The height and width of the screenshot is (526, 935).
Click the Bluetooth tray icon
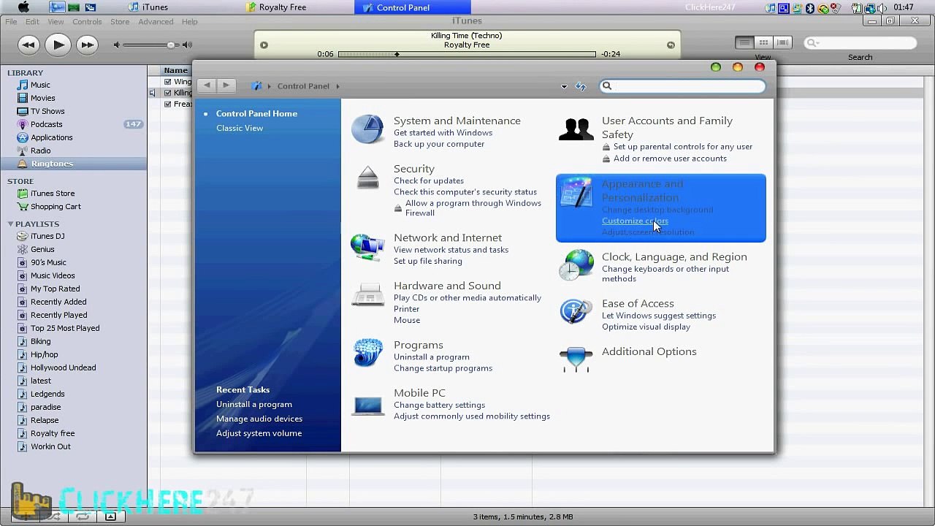pos(810,8)
